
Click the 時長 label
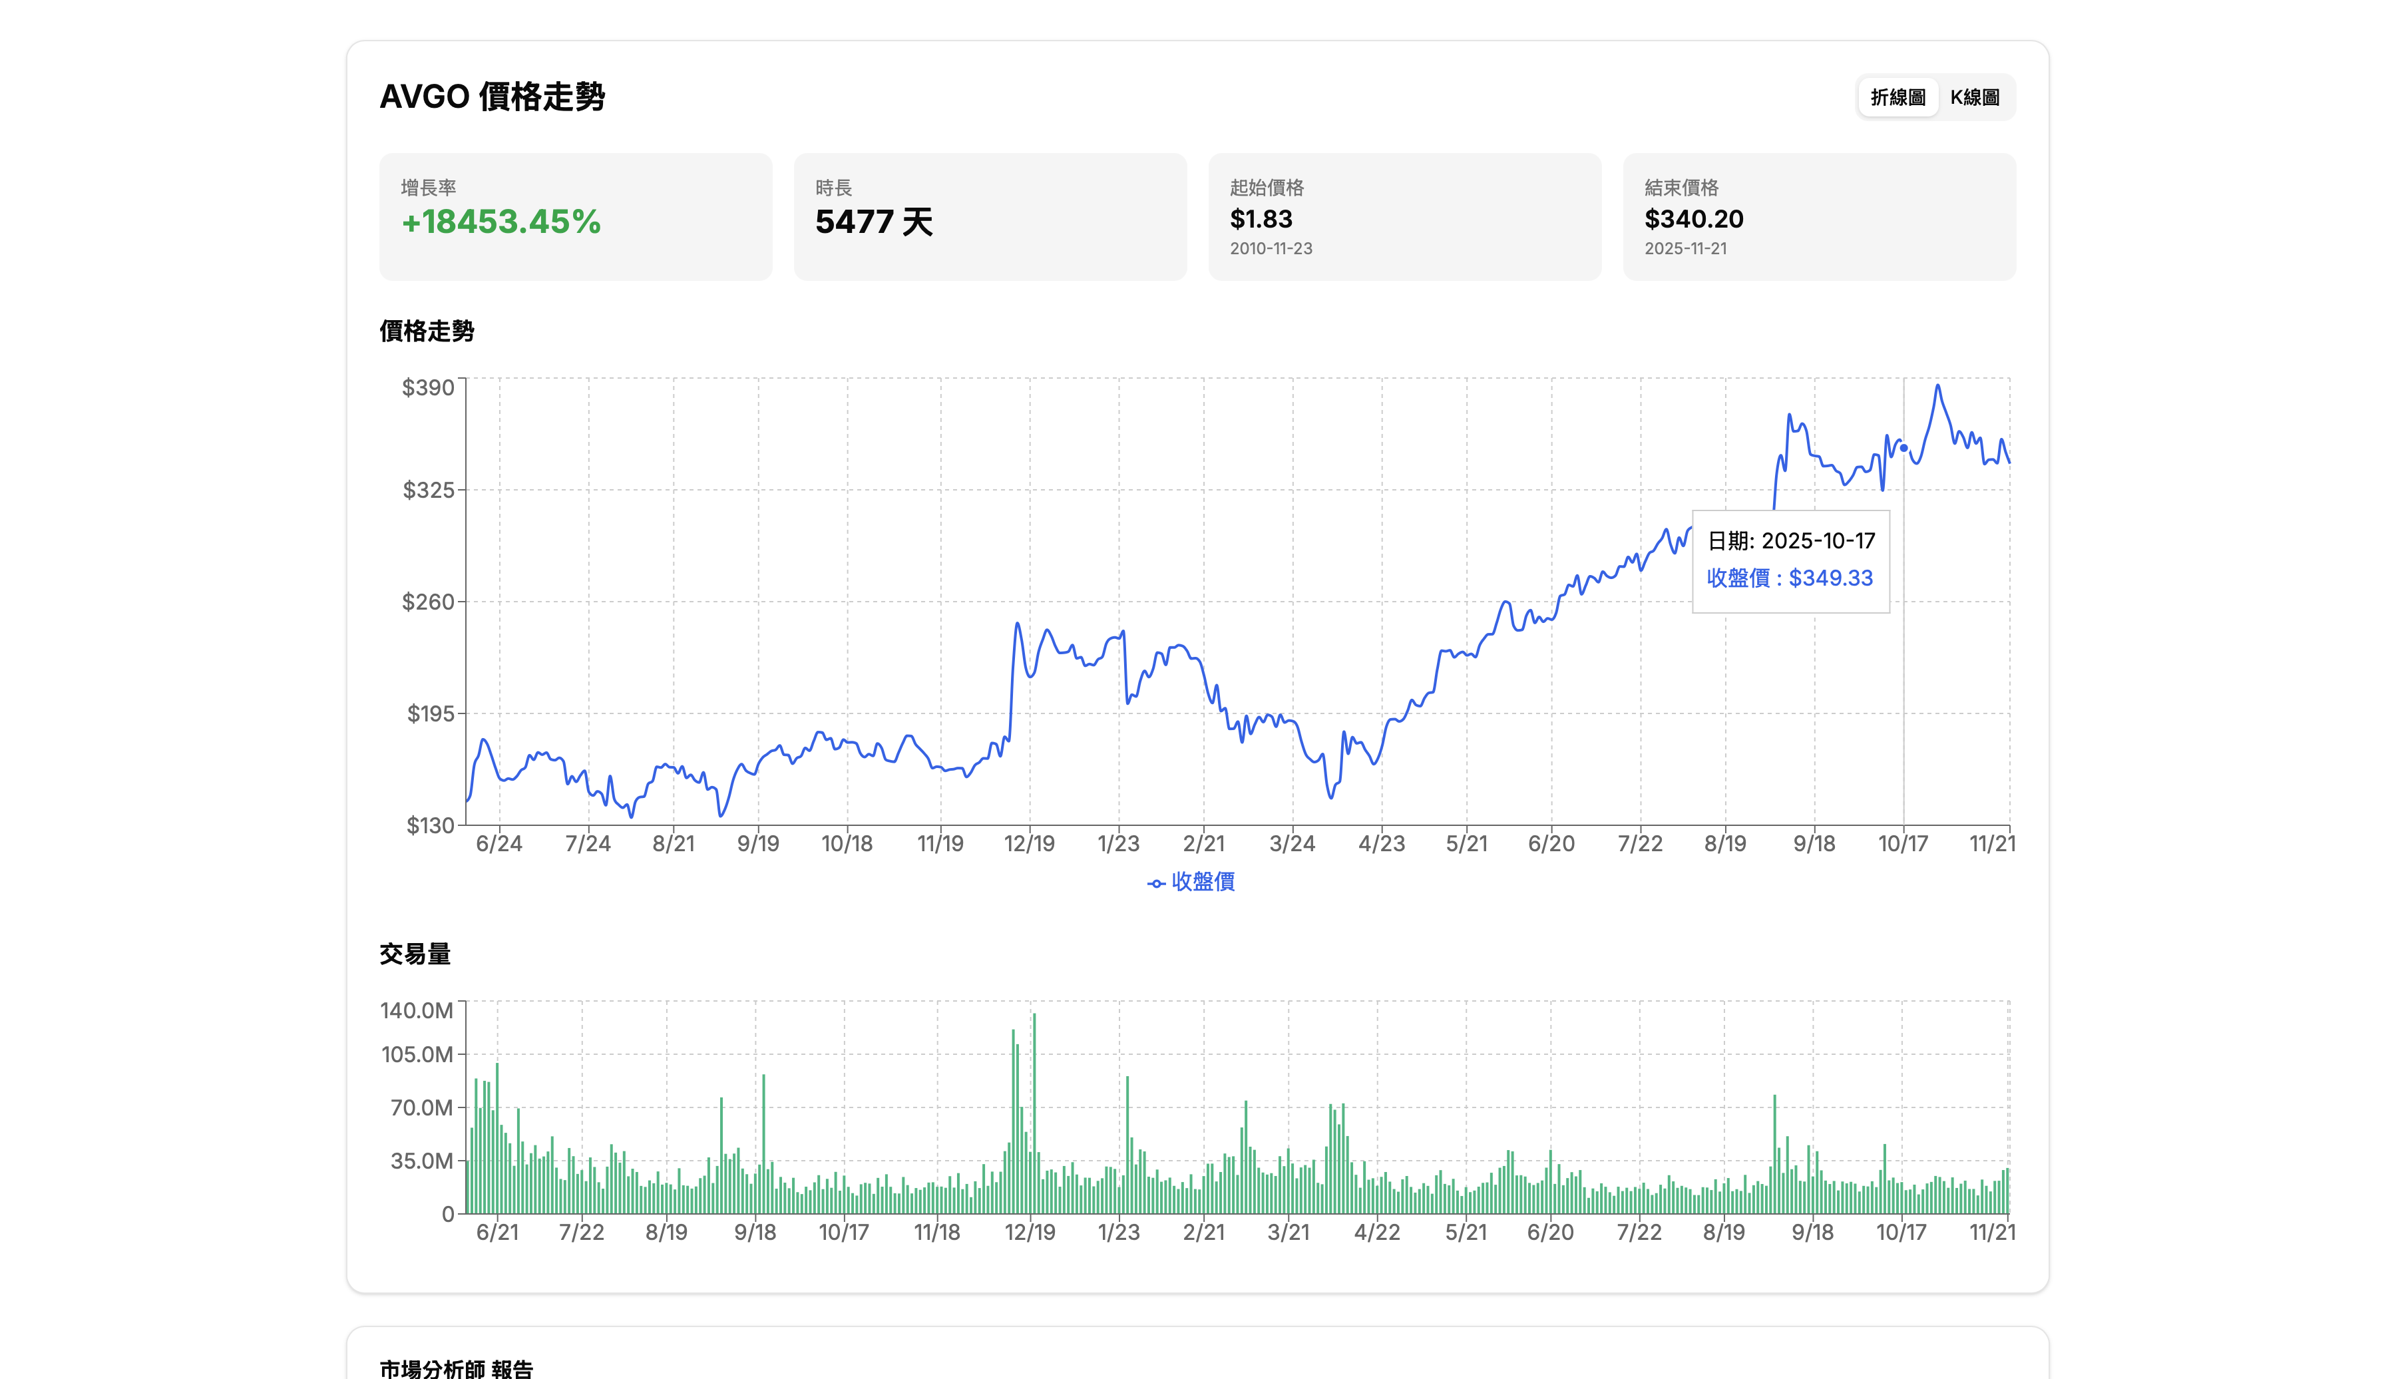(x=833, y=188)
